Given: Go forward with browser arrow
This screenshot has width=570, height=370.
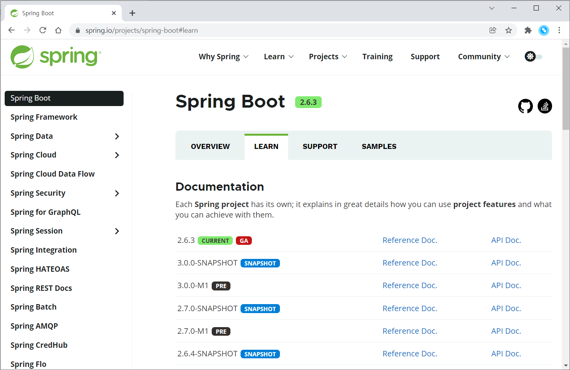Looking at the screenshot, I should [27, 30].
